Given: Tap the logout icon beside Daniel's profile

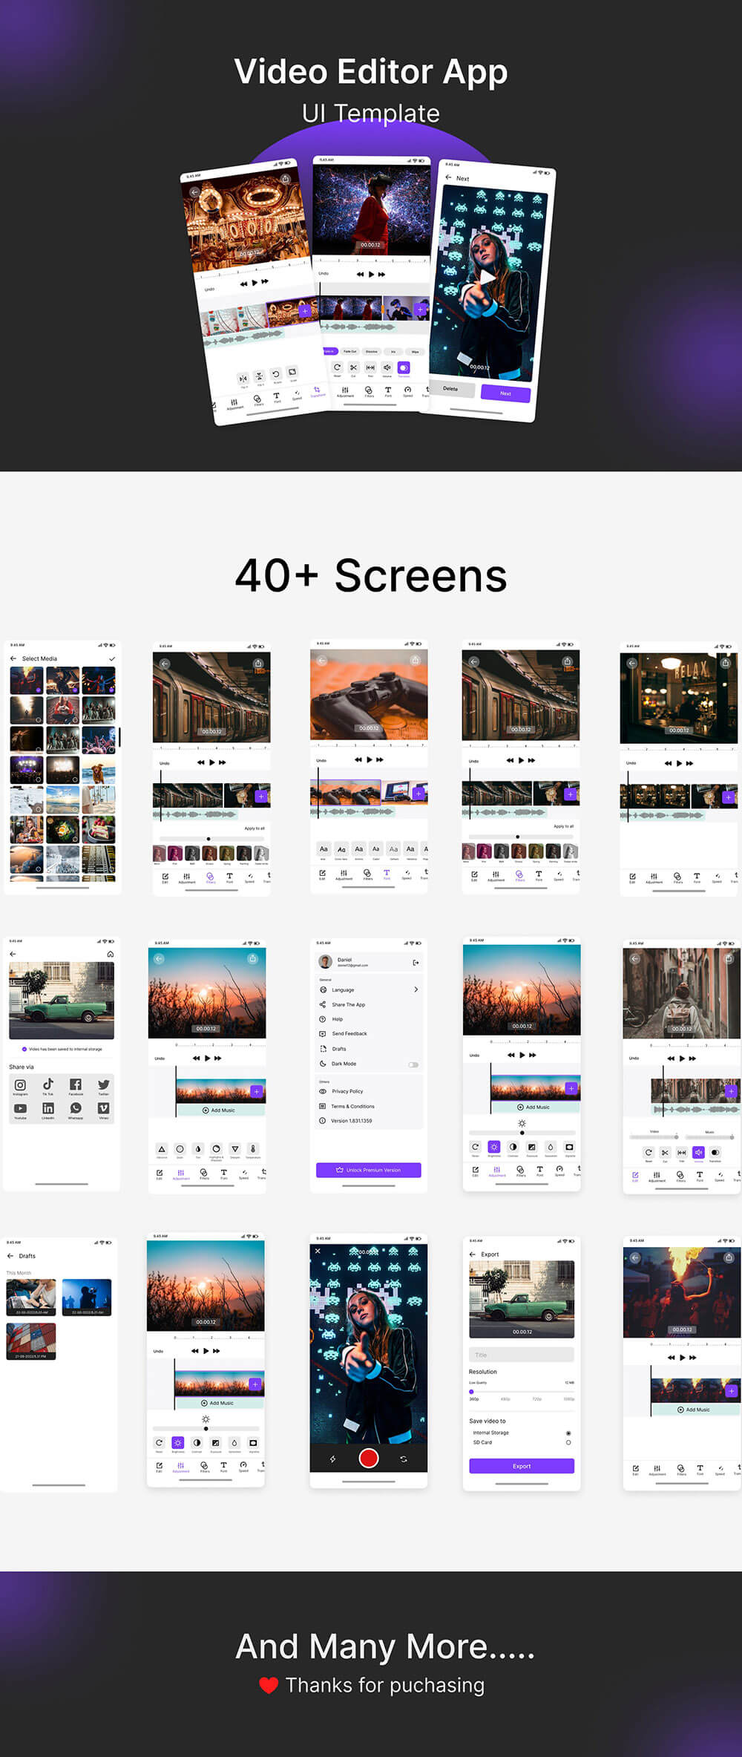Looking at the screenshot, I should point(416,963).
